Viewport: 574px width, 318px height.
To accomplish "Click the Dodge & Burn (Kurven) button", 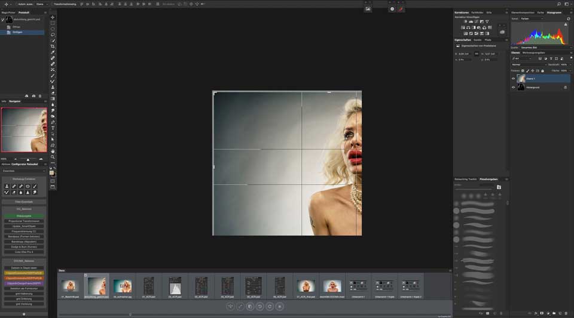I will [24, 246].
